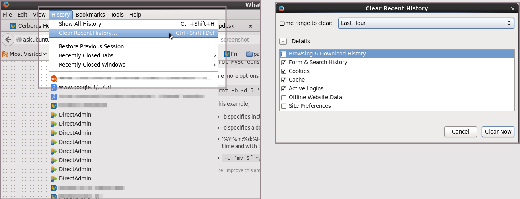Click the Cerberus tab favicon

13,26
